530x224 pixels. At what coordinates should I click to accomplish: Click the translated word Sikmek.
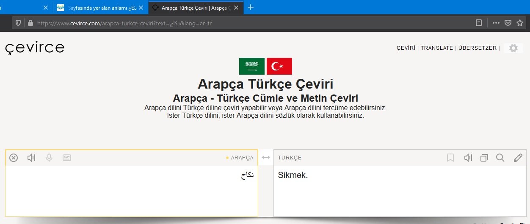[x=293, y=175]
